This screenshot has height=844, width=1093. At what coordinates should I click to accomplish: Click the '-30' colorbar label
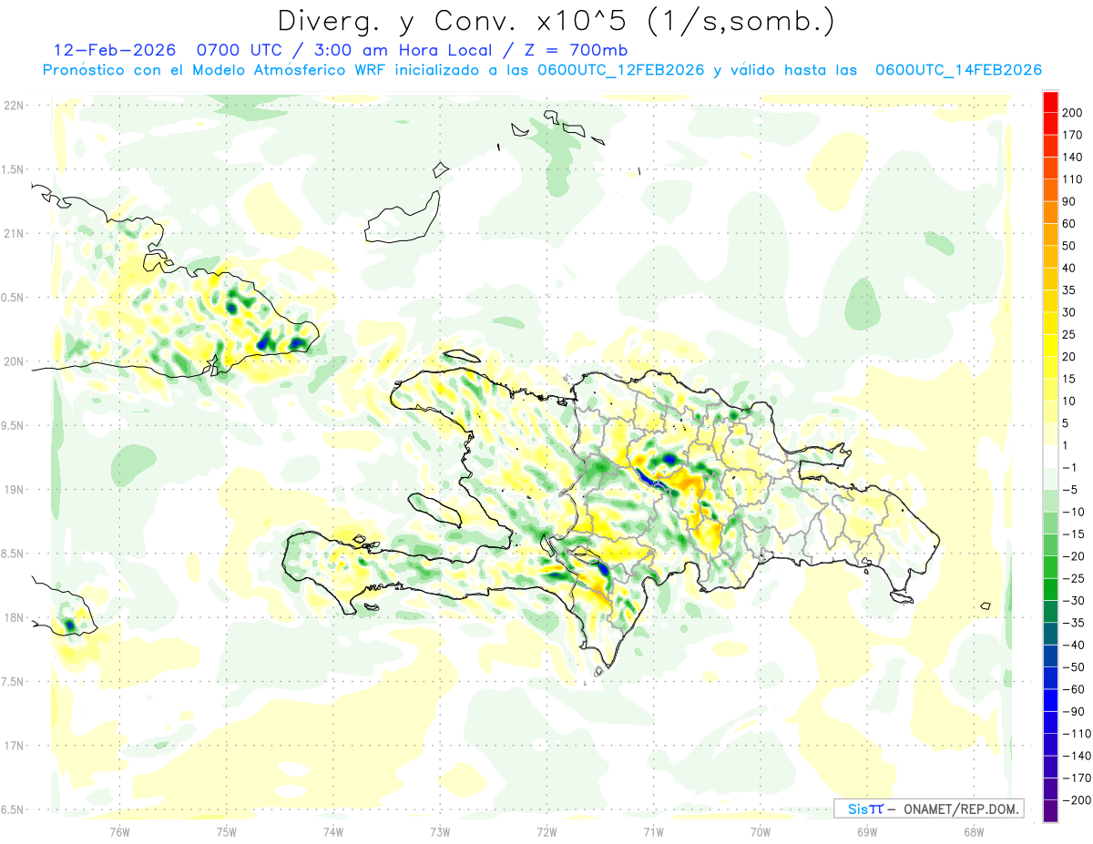[1072, 601]
